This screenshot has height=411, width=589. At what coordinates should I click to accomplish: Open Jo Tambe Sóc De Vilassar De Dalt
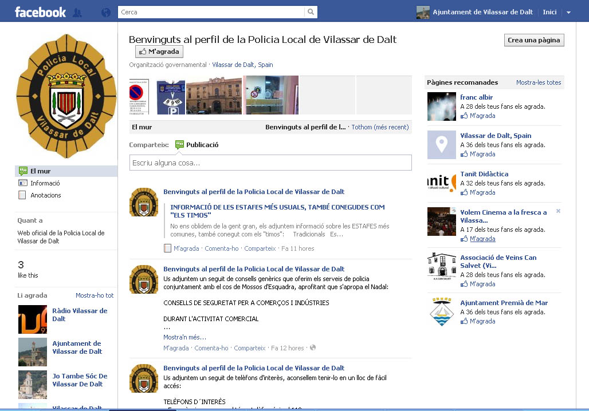click(80, 380)
